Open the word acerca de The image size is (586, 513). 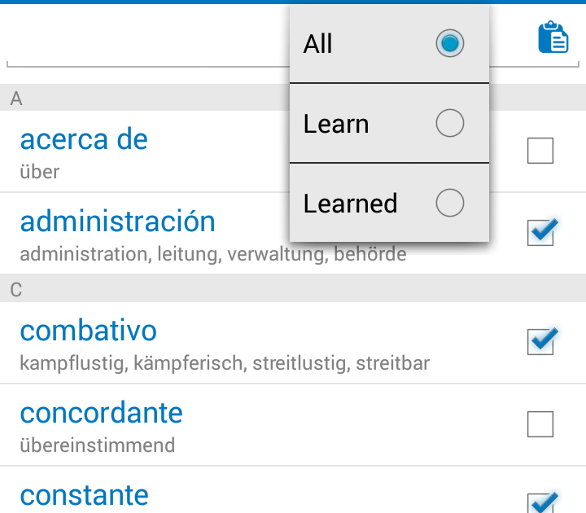[84, 139]
